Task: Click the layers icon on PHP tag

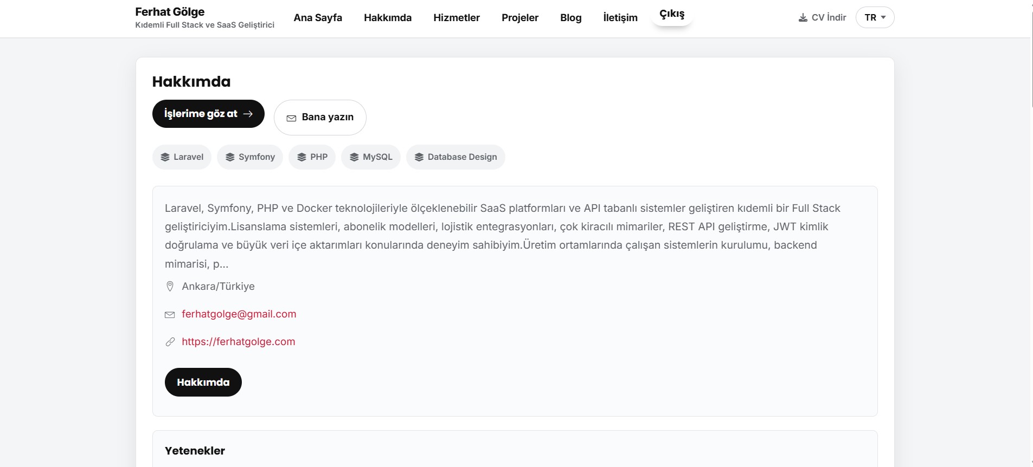Action: 301,157
